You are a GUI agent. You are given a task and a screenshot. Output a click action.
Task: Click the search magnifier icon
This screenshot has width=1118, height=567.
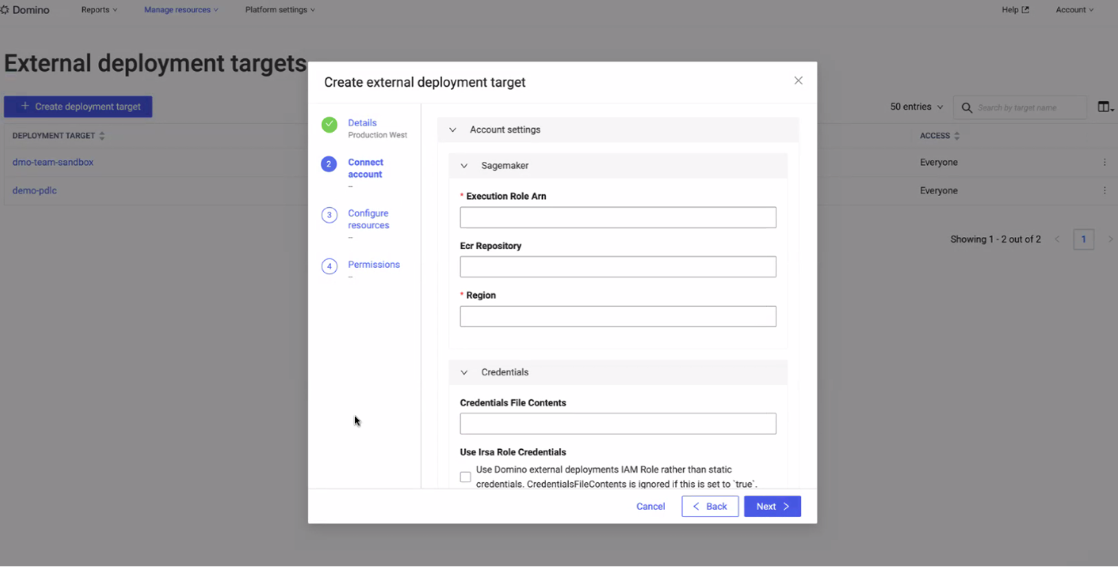point(967,107)
